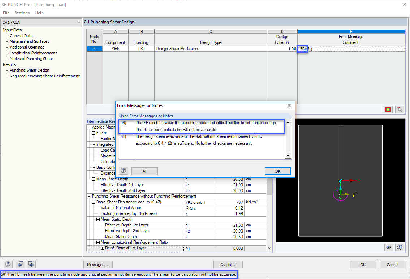Click the 0.008 reinforcement ratio value
Screen dimensions: 410x279
click(x=229, y=248)
